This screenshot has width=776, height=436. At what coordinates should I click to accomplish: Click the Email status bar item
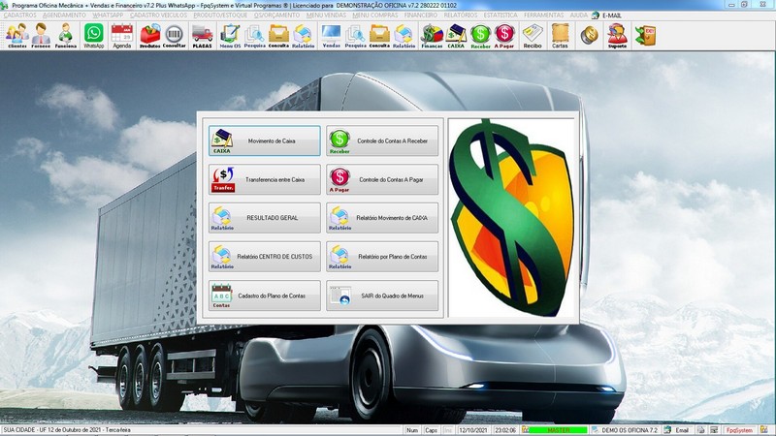682,430
